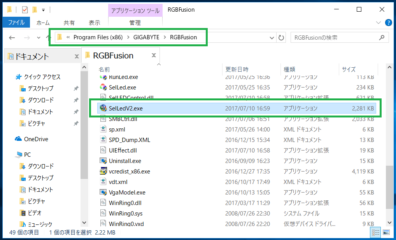This screenshot has width=396, height=240.
Task: Open recent locations dropdown arrow
Action: tap(39, 38)
